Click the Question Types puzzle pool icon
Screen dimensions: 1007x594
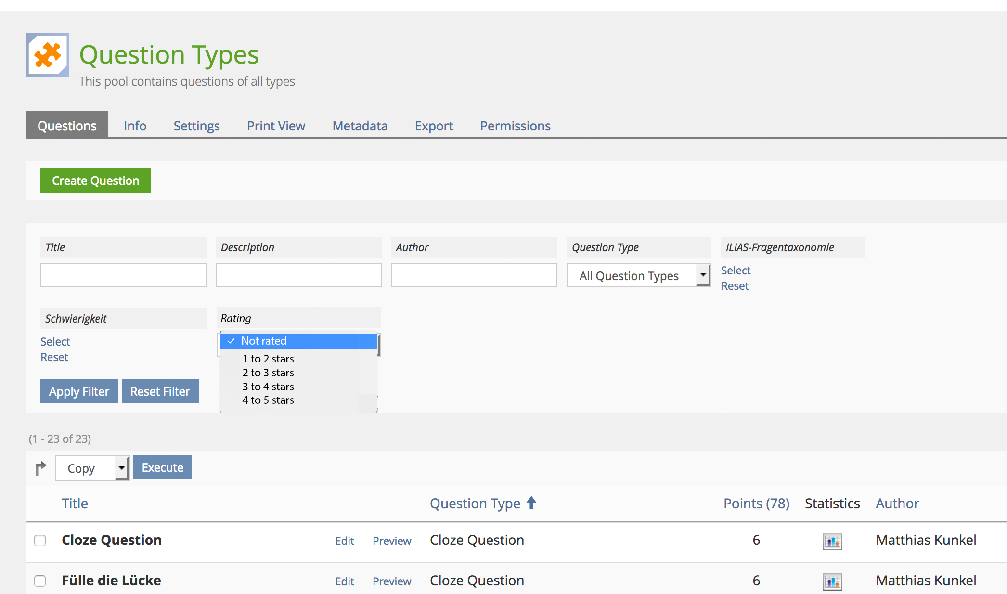(x=47, y=55)
